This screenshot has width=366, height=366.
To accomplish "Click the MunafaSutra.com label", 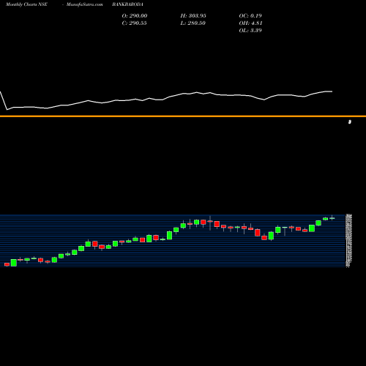I will (85, 4).
